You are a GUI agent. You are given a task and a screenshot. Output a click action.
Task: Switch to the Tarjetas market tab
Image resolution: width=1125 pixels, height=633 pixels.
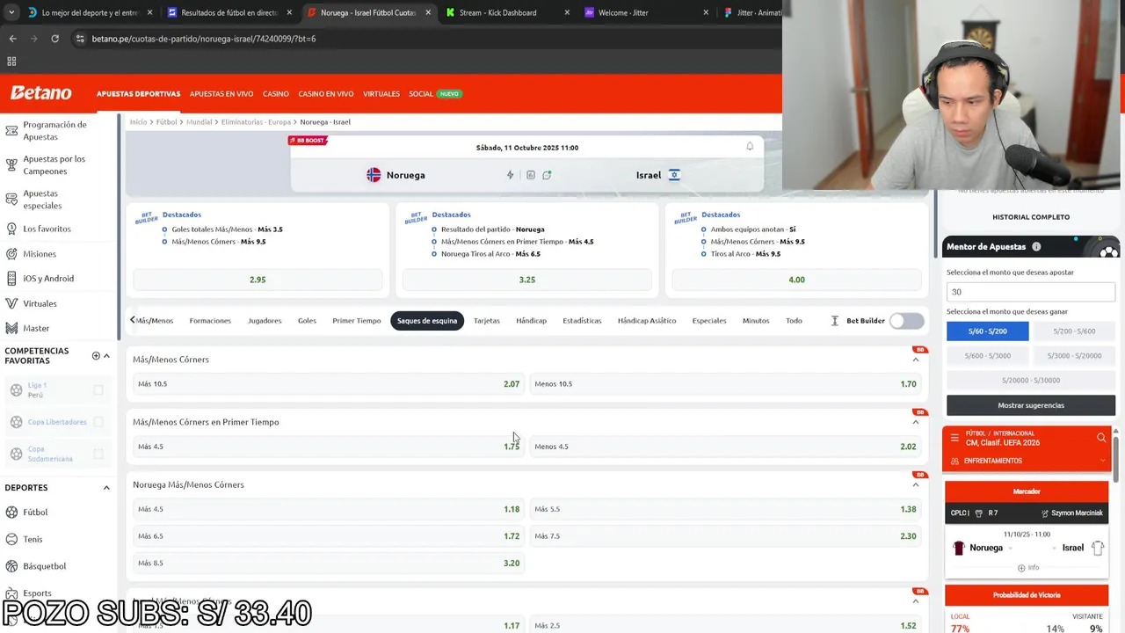(x=486, y=321)
